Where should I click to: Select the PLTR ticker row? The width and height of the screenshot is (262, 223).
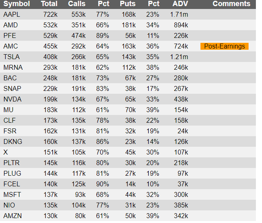pos(128,163)
